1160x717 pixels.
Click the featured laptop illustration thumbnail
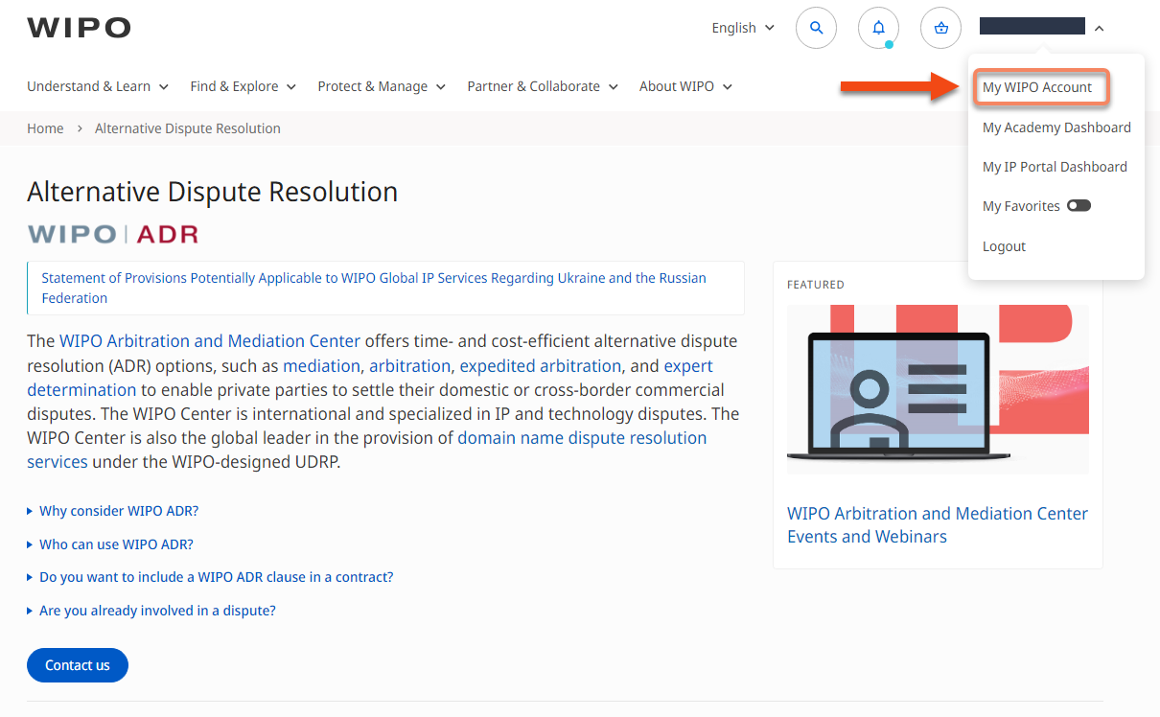938,389
